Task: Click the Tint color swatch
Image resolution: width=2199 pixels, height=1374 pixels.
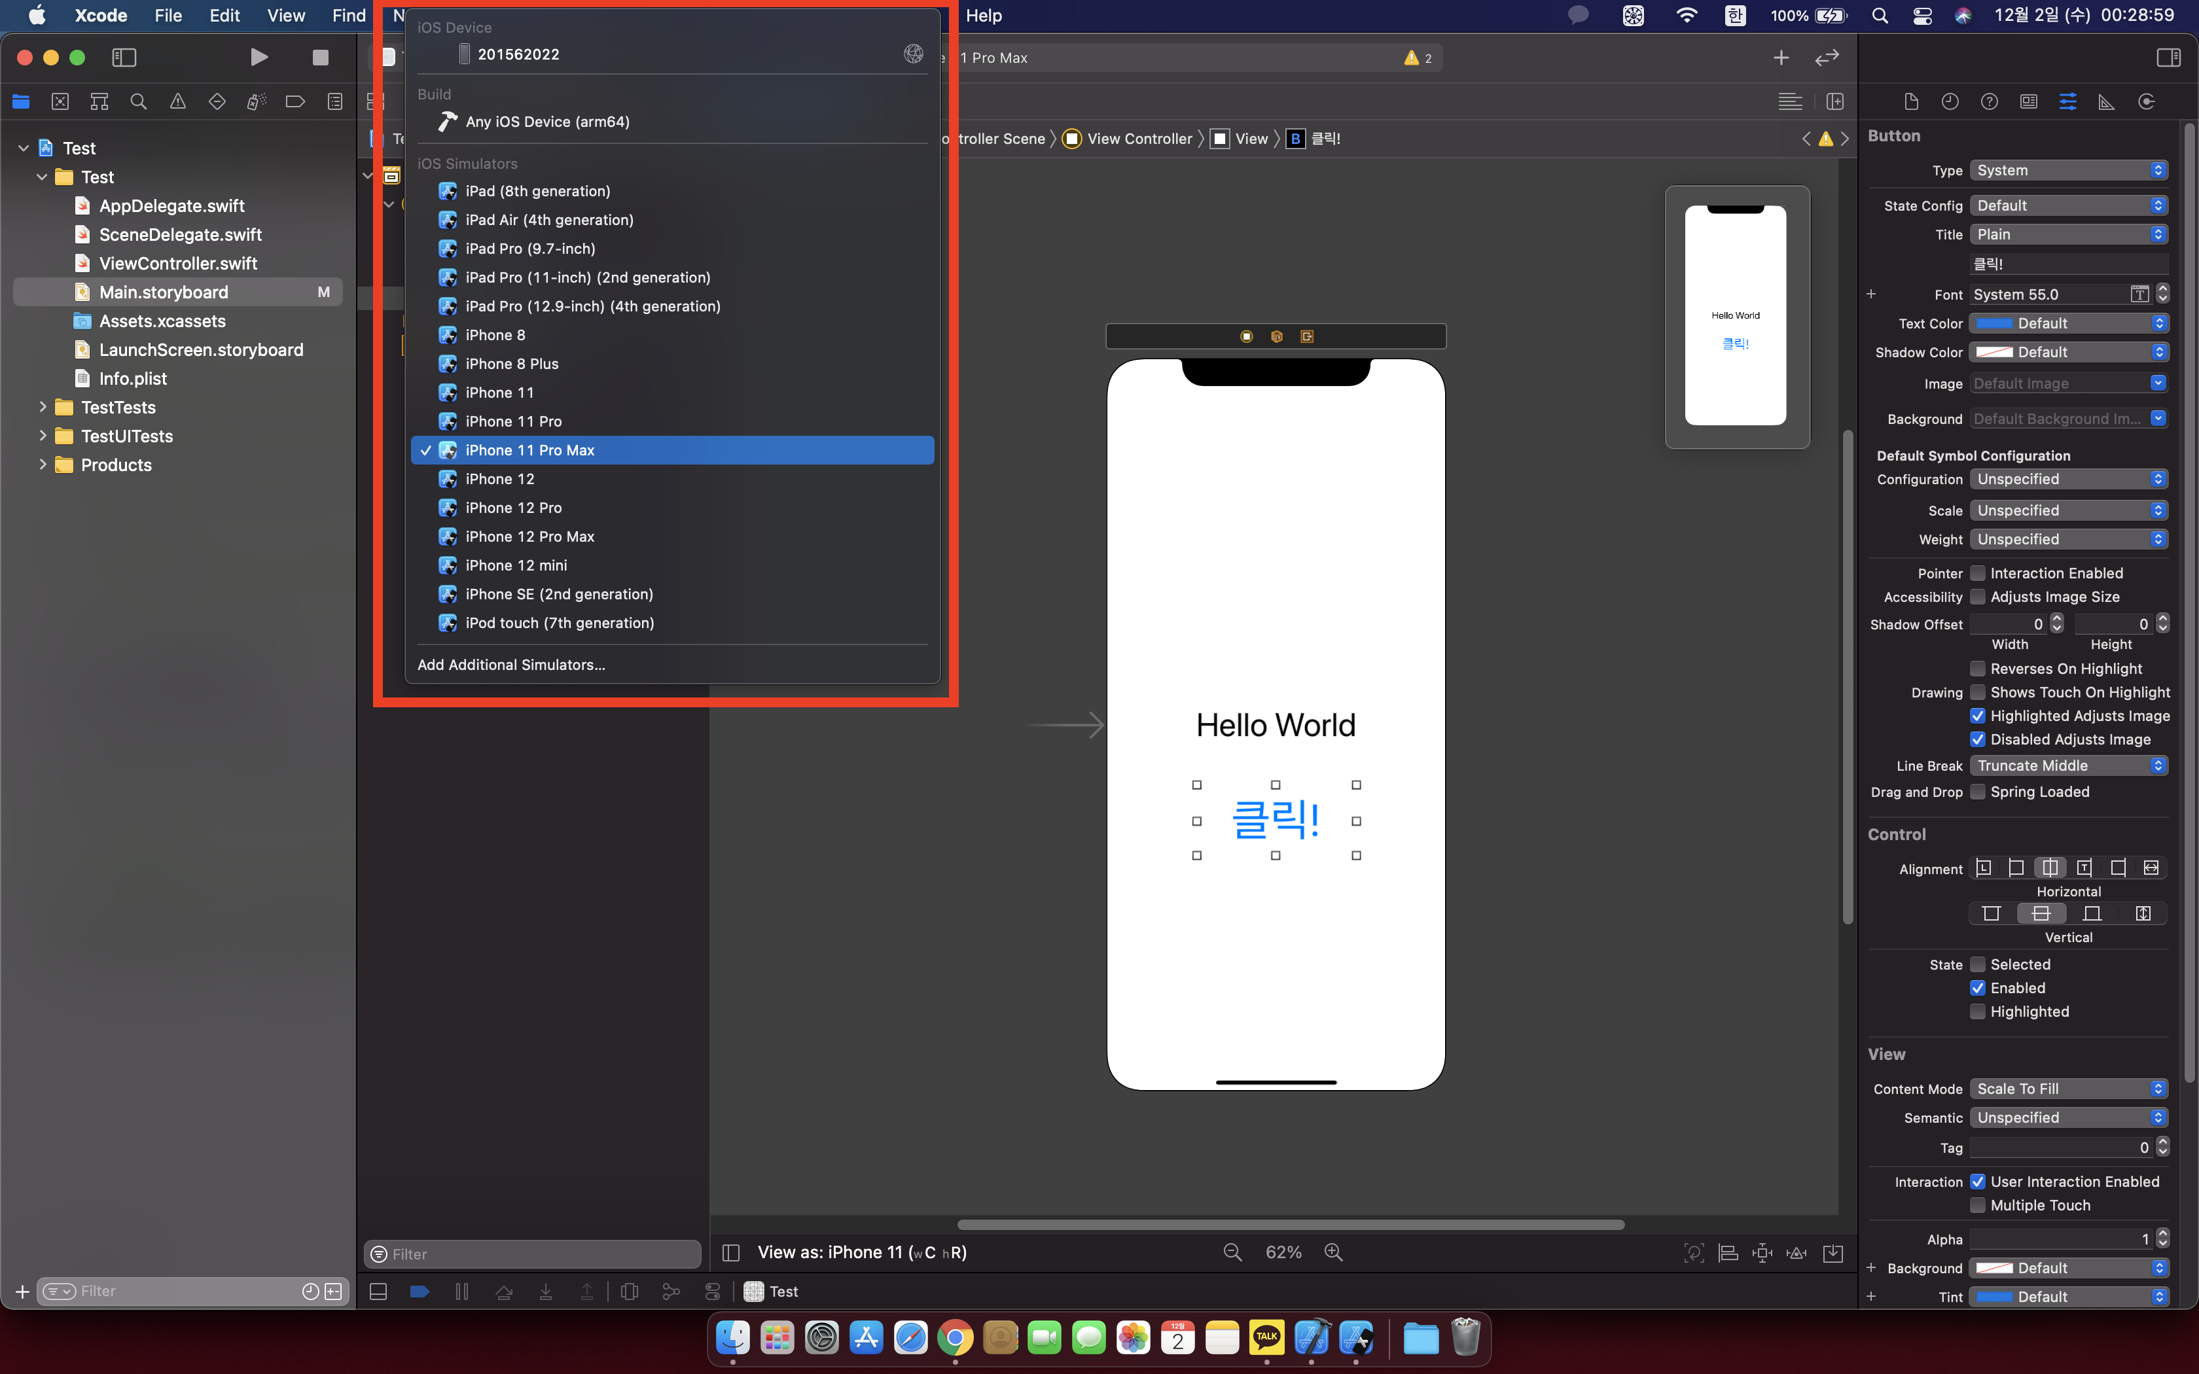Action: [x=1995, y=1297]
